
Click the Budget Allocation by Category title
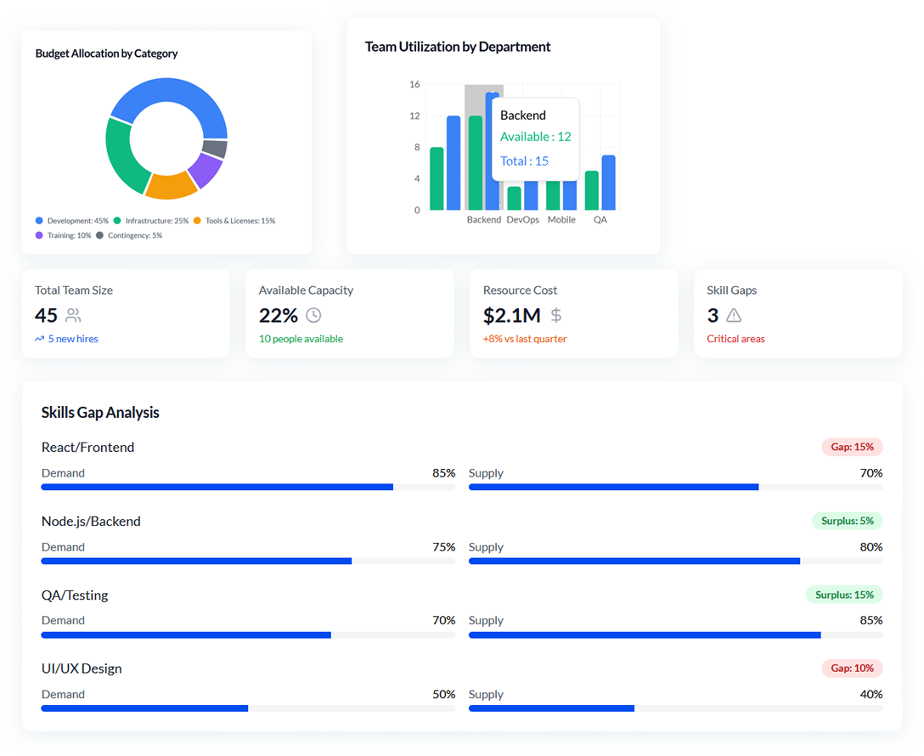click(107, 54)
